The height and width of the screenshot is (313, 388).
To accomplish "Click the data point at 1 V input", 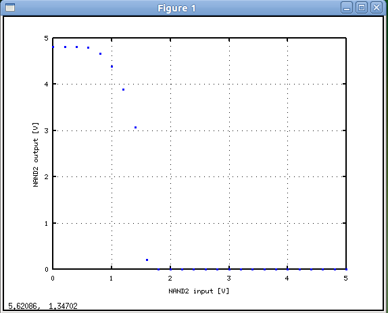I will pyautogui.click(x=112, y=66).
